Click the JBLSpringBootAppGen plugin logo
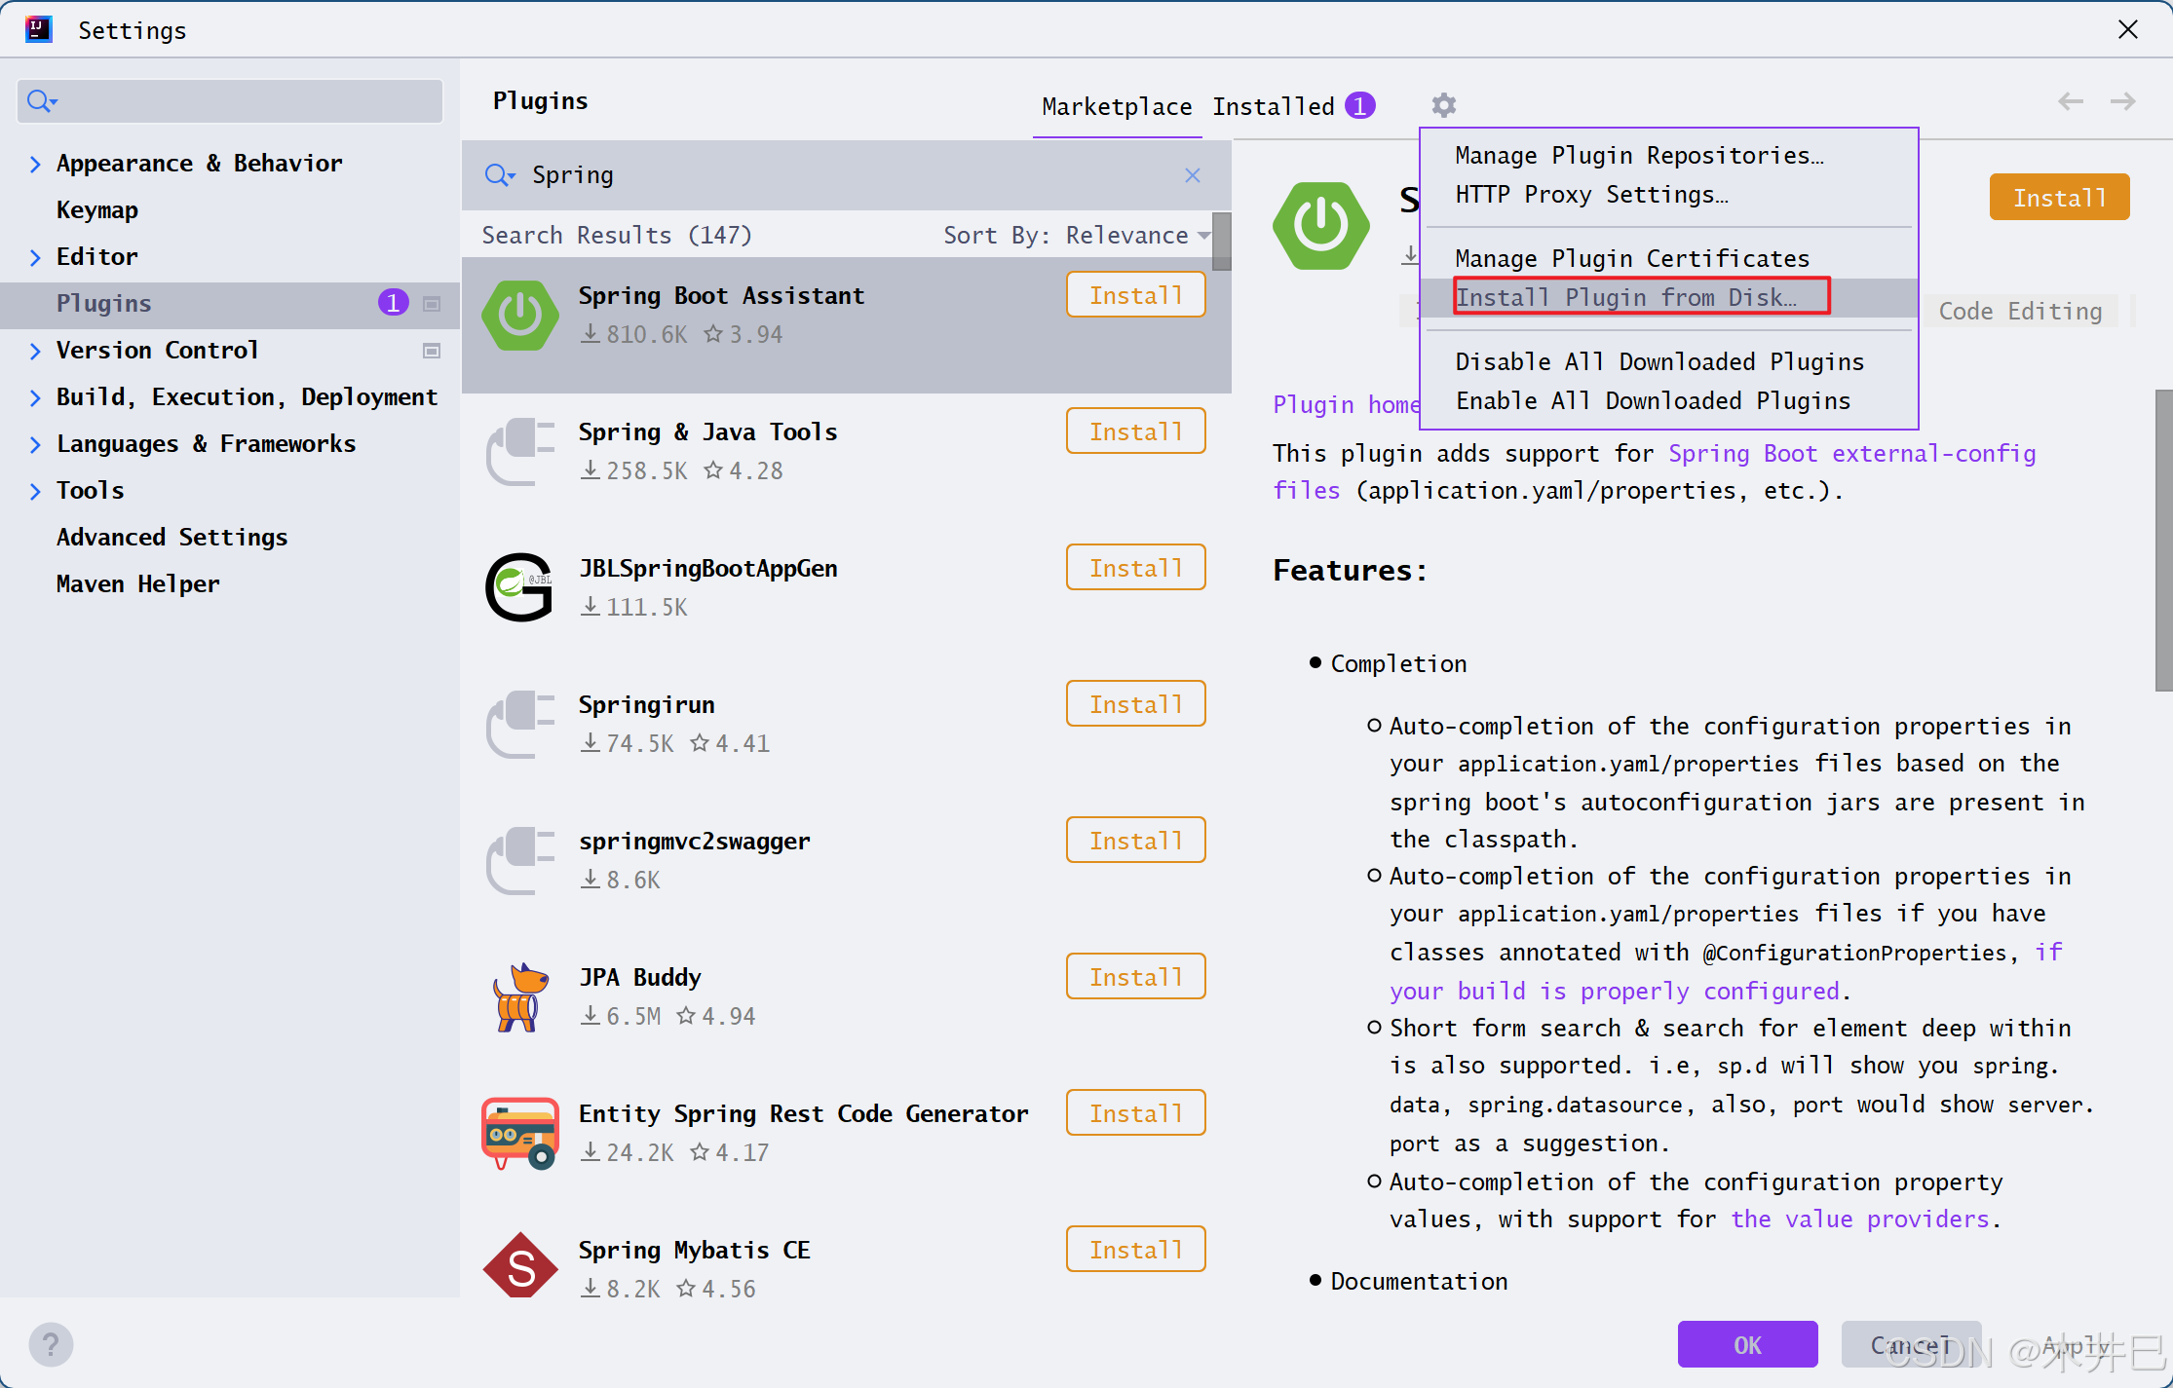 [520, 587]
